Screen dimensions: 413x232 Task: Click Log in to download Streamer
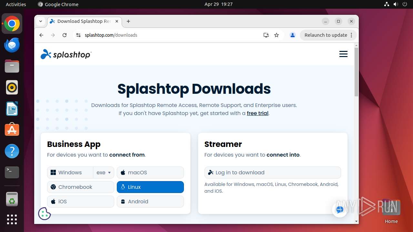(x=273, y=172)
